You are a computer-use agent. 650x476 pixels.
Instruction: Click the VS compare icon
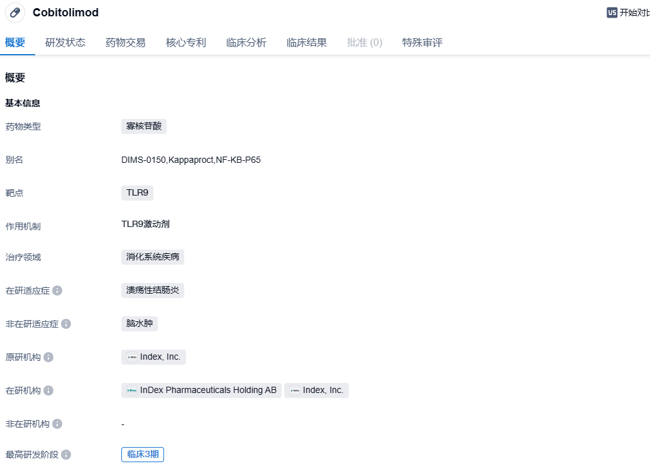coord(612,13)
